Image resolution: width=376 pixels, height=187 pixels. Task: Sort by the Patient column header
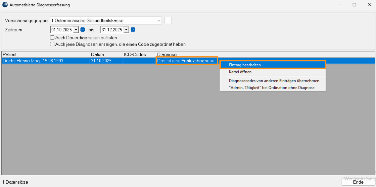pos(45,54)
